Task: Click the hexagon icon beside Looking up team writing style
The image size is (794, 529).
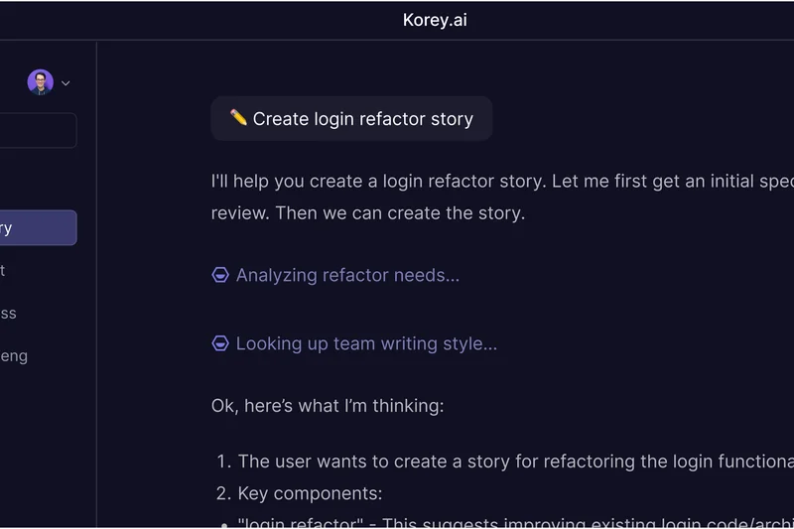Action: pos(220,343)
